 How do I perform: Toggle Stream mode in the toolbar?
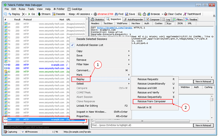44,14
